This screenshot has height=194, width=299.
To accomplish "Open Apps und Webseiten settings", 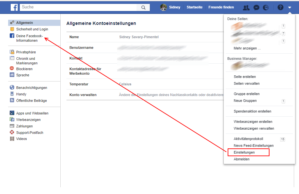I will coord(32,113).
